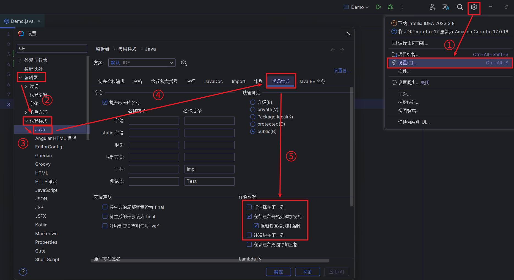Image resolution: width=514 pixels, height=280 pixels.
Task: Toggle make generated local variables final
Action: (105, 207)
